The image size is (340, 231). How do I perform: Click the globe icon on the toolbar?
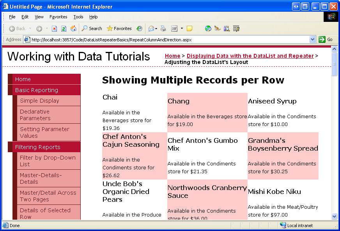coord(207,28)
